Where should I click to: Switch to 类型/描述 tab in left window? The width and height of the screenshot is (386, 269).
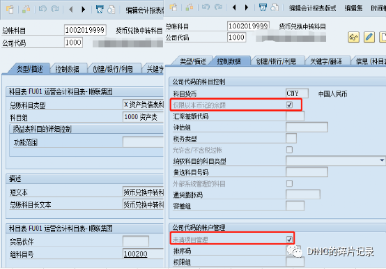(x=29, y=69)
